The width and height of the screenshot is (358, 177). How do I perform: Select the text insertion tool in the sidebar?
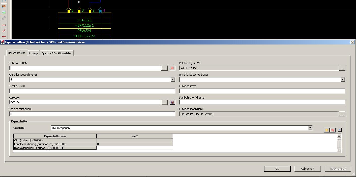point(4,6)
